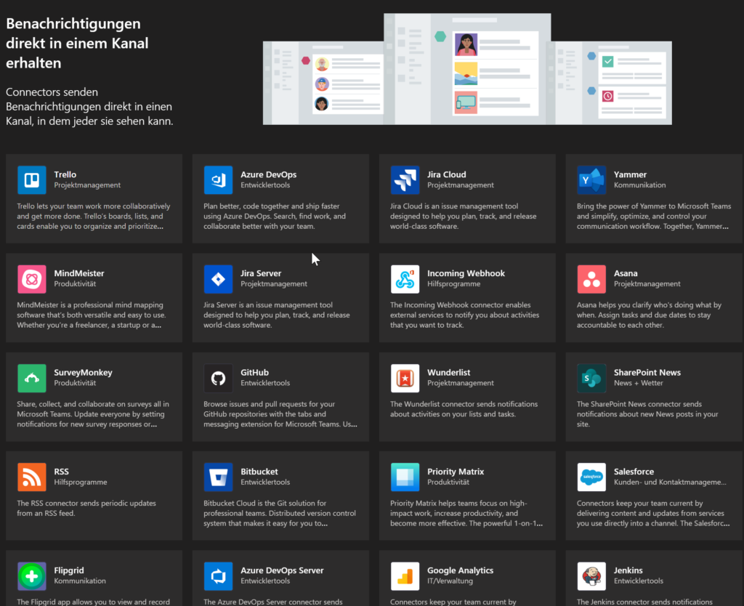
Task: Click the Azure DevOps Server icon
Action: pos(218,576)
